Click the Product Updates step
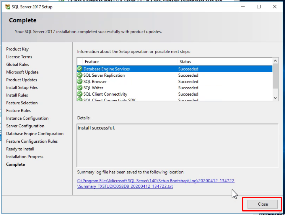Viewport: 285px width, 215px height. click(22, 80)
